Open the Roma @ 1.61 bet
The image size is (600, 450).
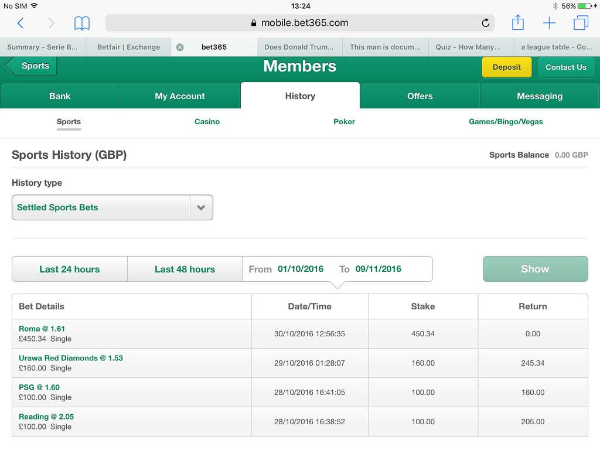click(42, 329)
